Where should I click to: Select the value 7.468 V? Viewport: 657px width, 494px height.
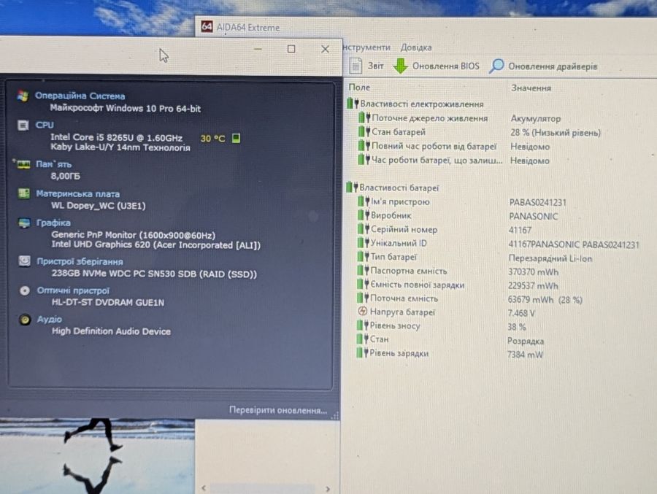click(521, 313)
